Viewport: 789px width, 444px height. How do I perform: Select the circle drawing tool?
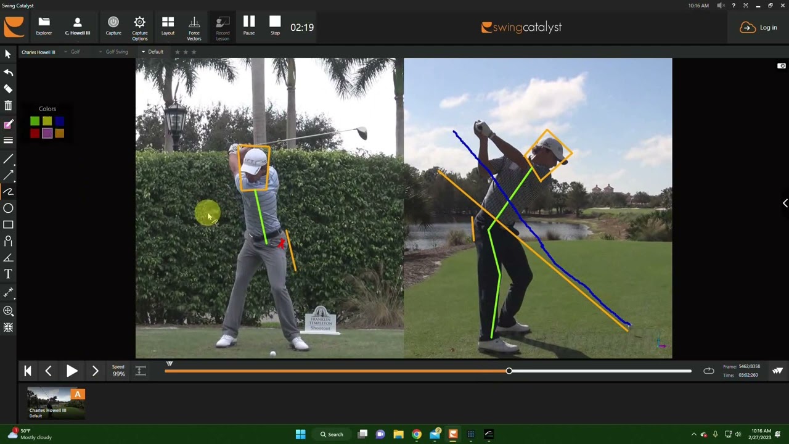click(x=8, y=208)
